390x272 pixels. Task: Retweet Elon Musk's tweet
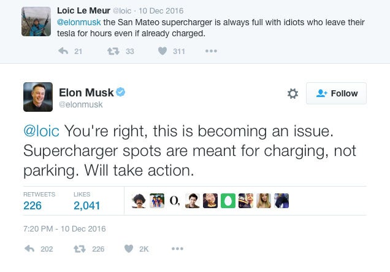(x=80, y=249)
